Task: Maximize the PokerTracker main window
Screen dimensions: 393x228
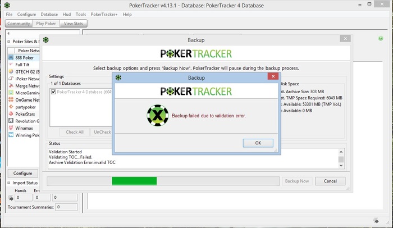Action: pyautogui.click(x=369, y=4)
